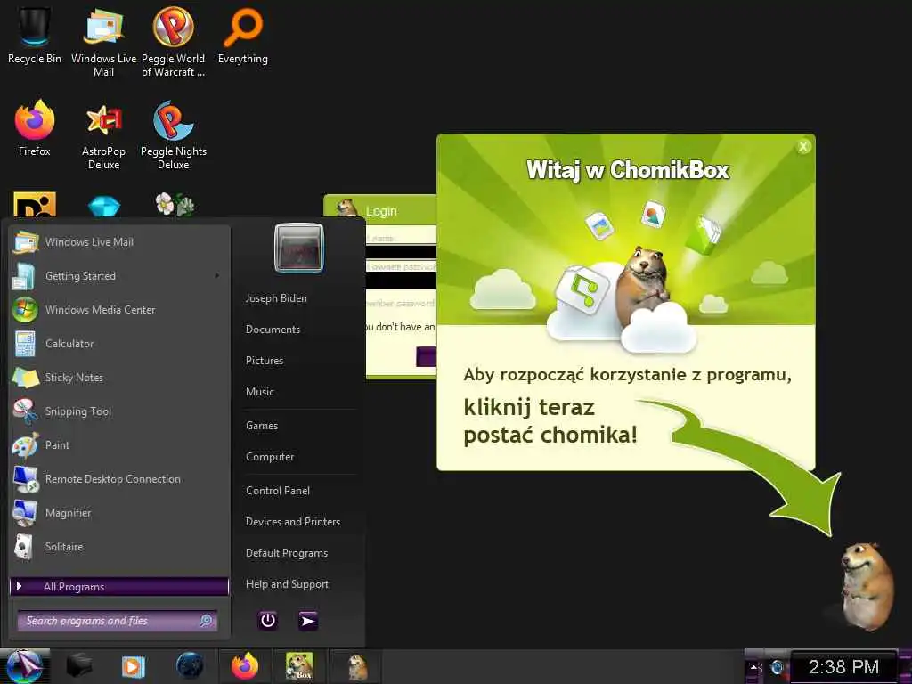Image resolution: width=912 pixels, height=684 pixels.
Task: Click the round tray icon beside the clock
Action: (777, 667)
